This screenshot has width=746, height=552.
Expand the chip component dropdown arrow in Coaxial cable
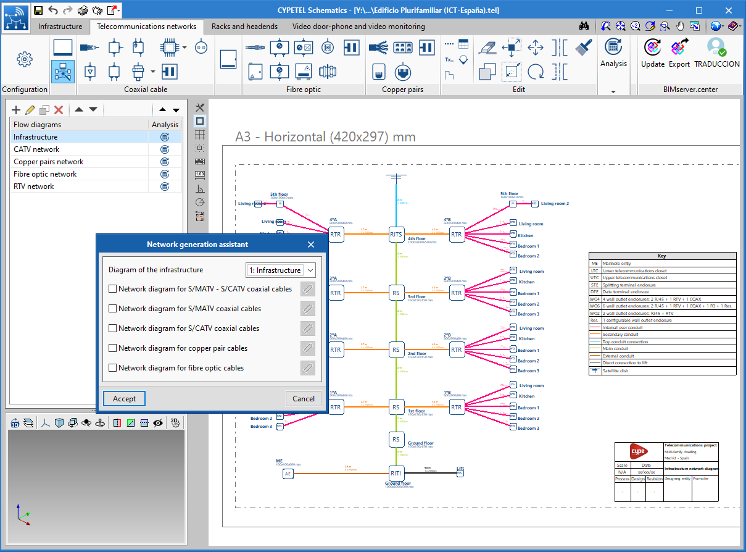(x=184, y=48)
